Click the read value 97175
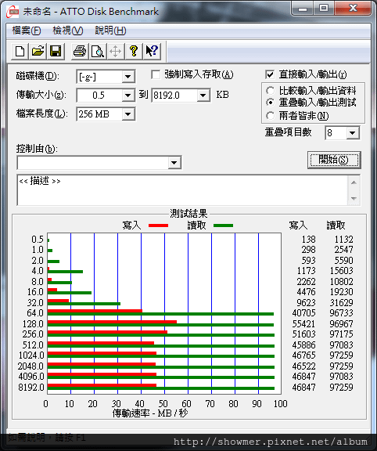Screen dimensions: 377x451 click(x=341, y=334)
